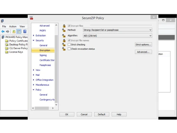Click the policy lock icon beside Method
Screen dimensions: 177x133
[x=64, y=30]
